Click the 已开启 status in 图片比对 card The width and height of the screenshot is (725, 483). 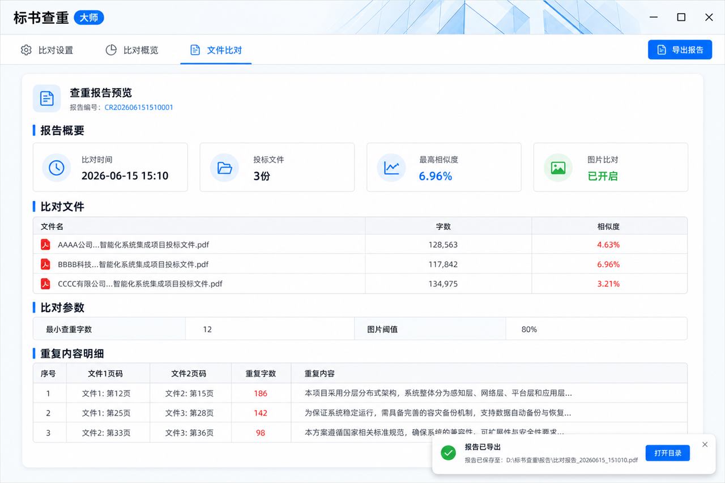click(x=603, y=176)
